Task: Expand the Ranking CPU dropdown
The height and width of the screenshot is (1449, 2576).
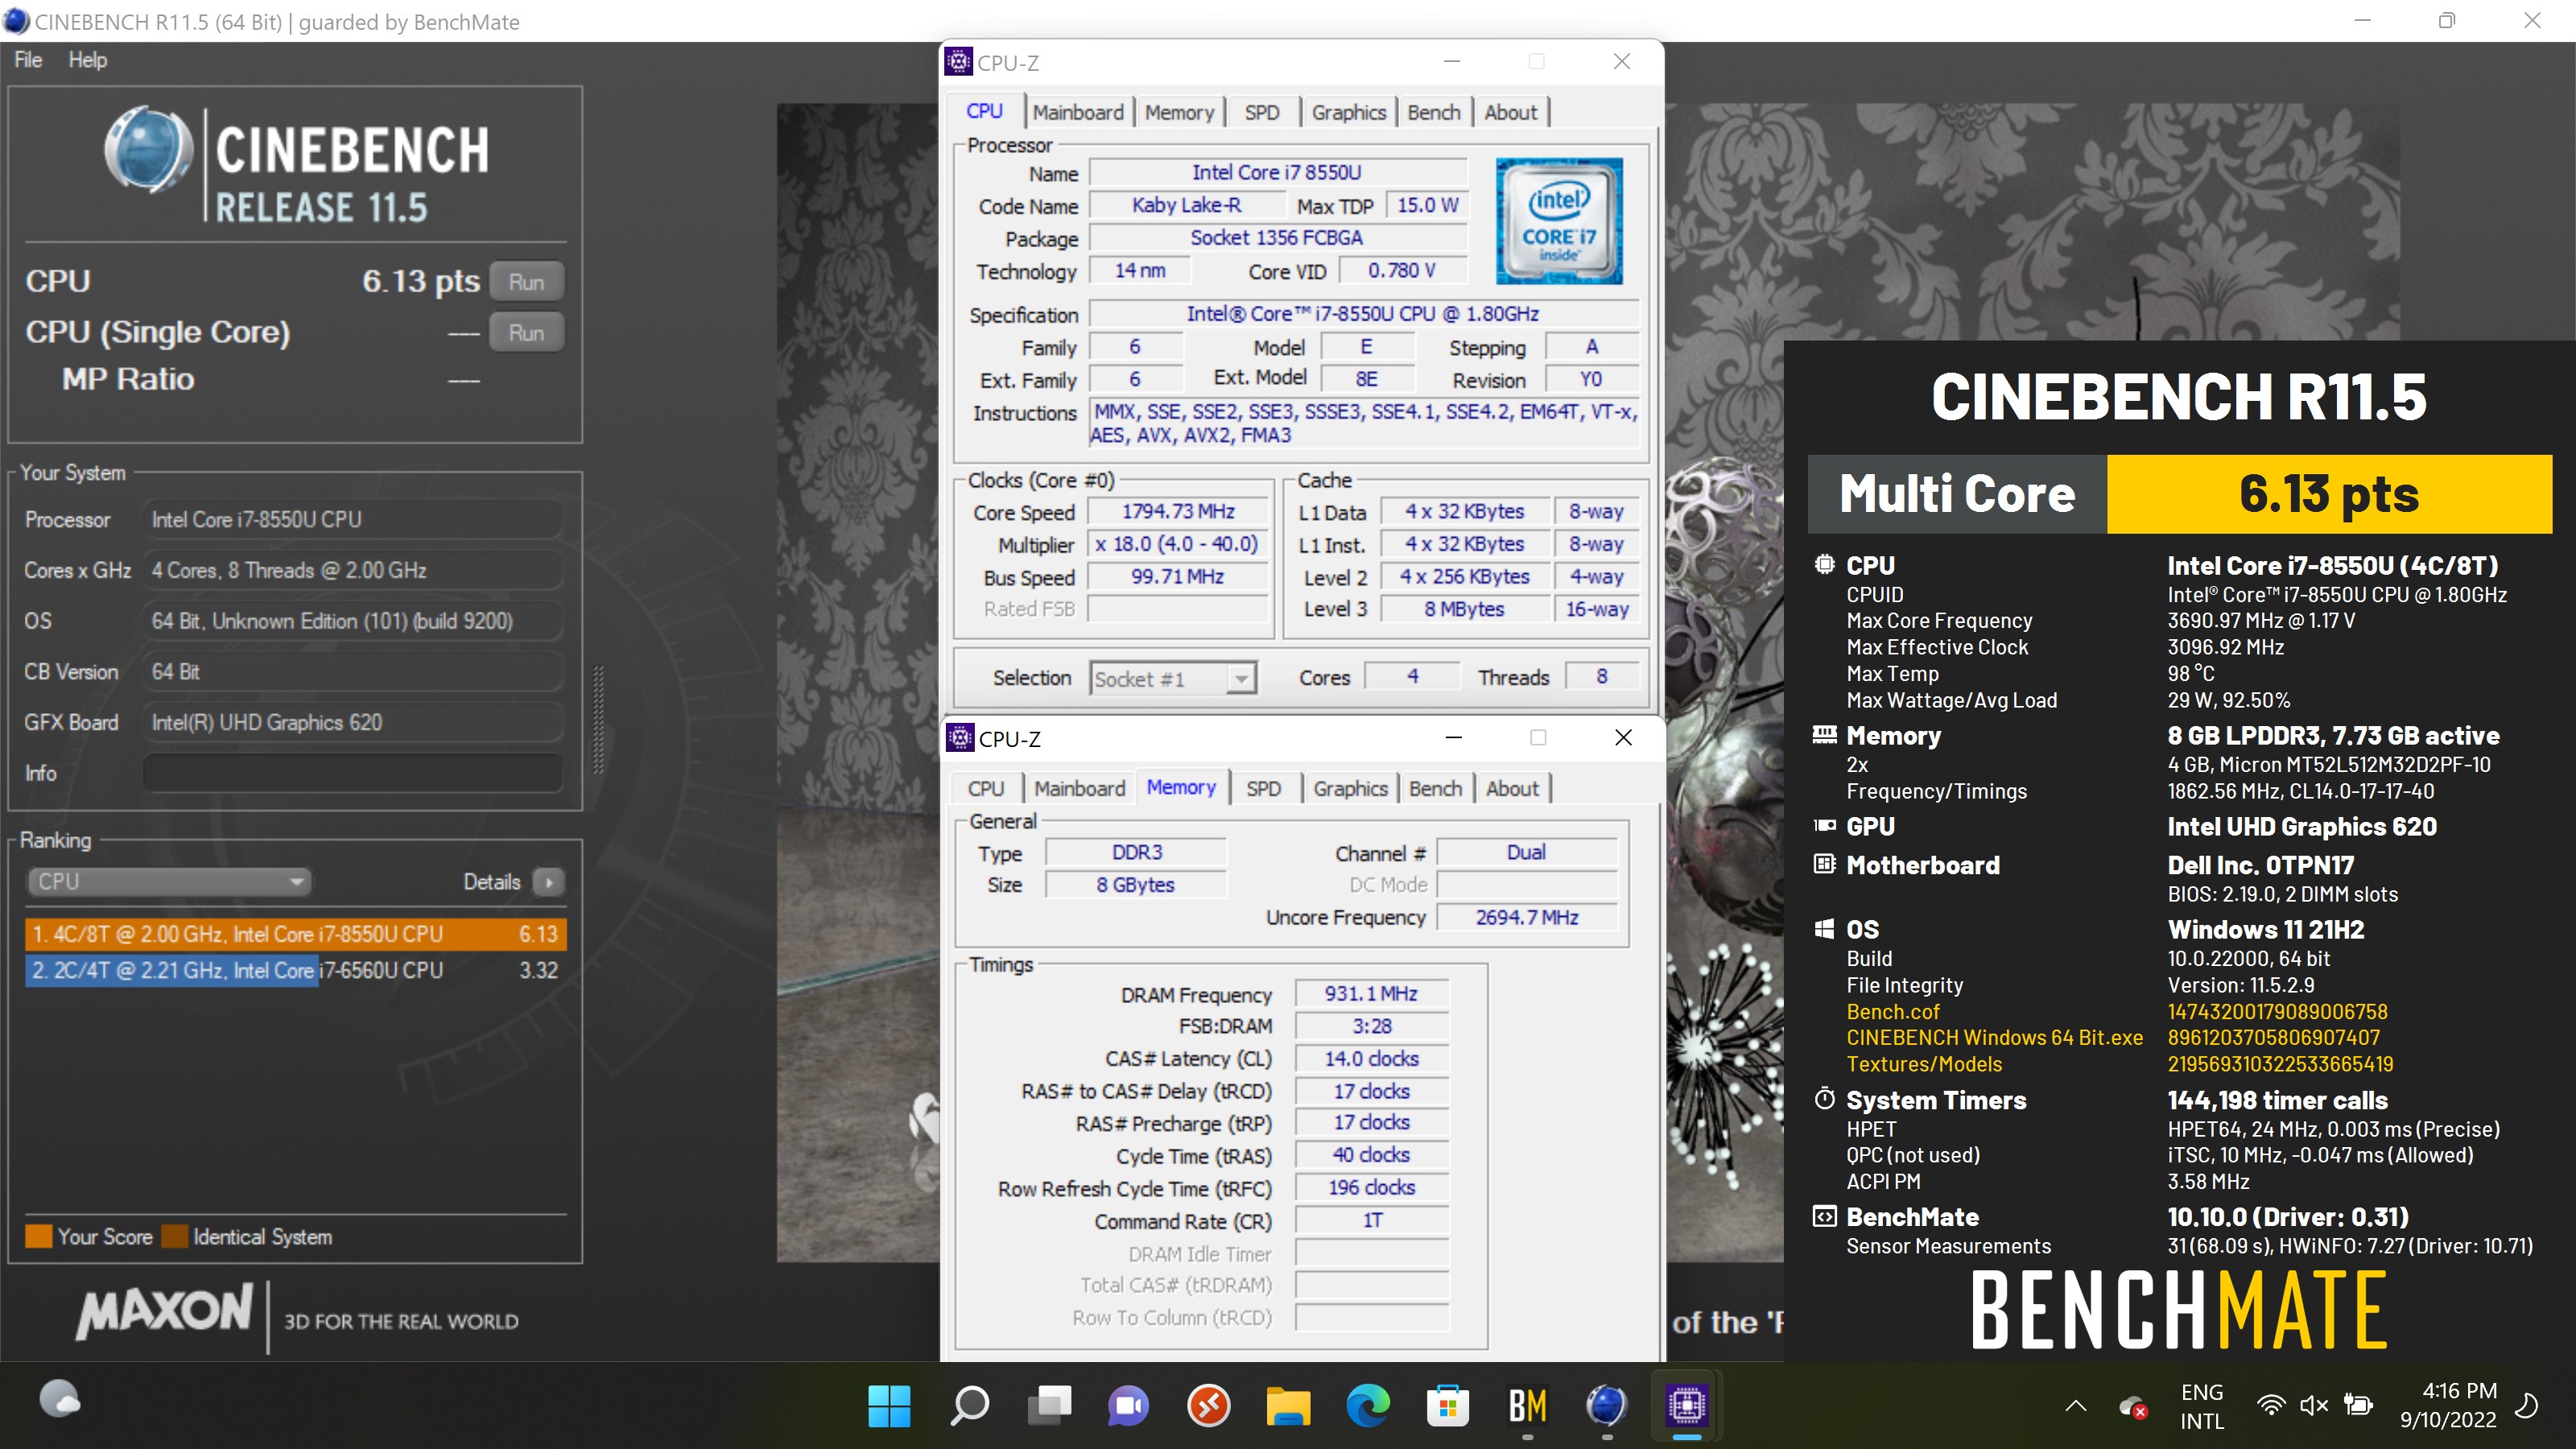Action: [x=168, y=882]
